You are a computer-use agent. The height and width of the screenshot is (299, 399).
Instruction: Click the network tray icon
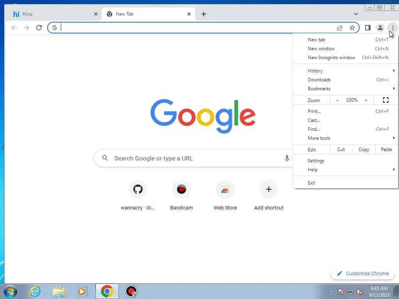pos(350,292)
